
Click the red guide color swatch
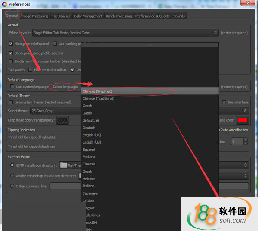coord(243,120)
